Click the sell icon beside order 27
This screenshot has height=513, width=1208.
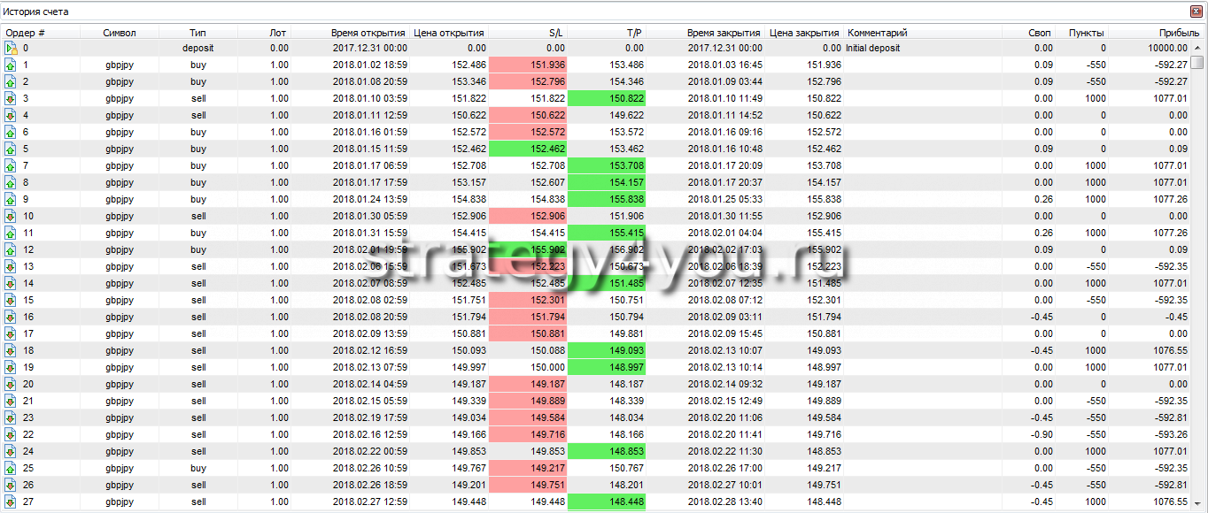coord(11,502)
